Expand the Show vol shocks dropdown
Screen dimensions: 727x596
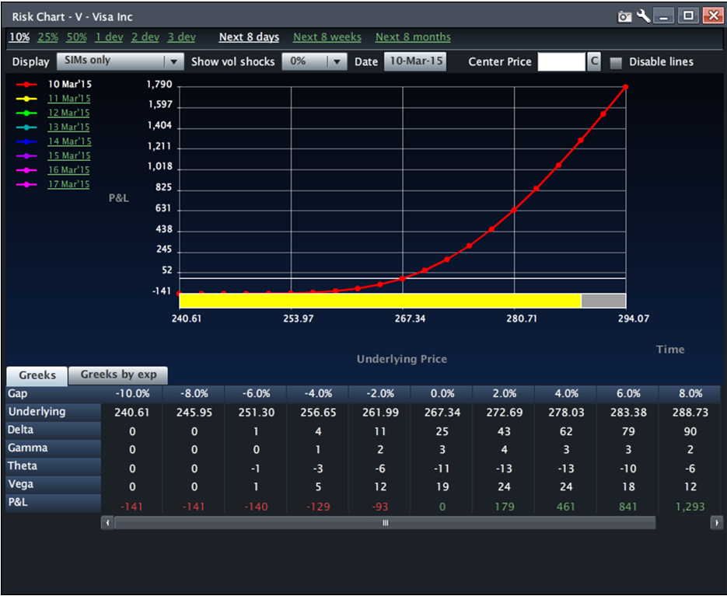coord(314,61)
